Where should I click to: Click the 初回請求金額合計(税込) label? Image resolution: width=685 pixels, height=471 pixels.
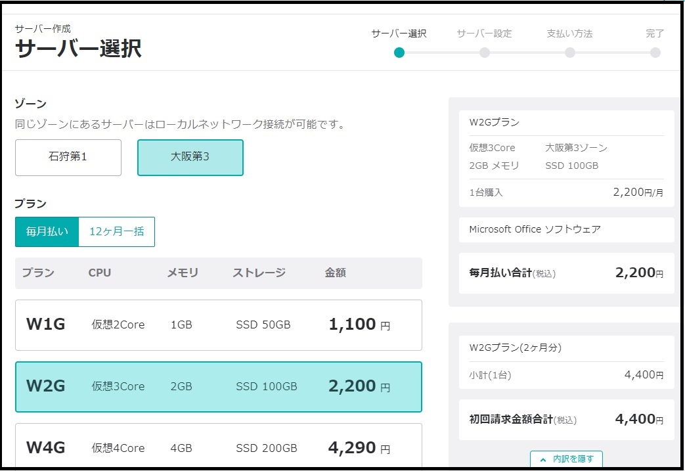pyautogui.click(x=523, y=420)
